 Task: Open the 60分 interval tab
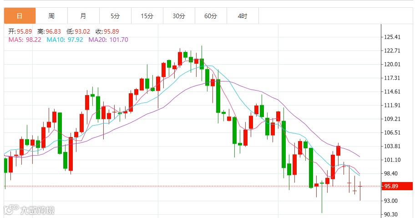pos(211,16)
